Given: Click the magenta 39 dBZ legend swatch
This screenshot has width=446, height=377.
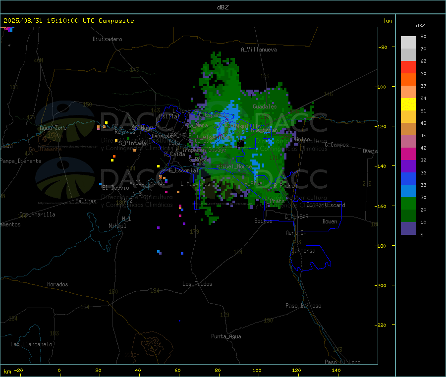Looking at the screenshot, I should (x=408, y=154).
